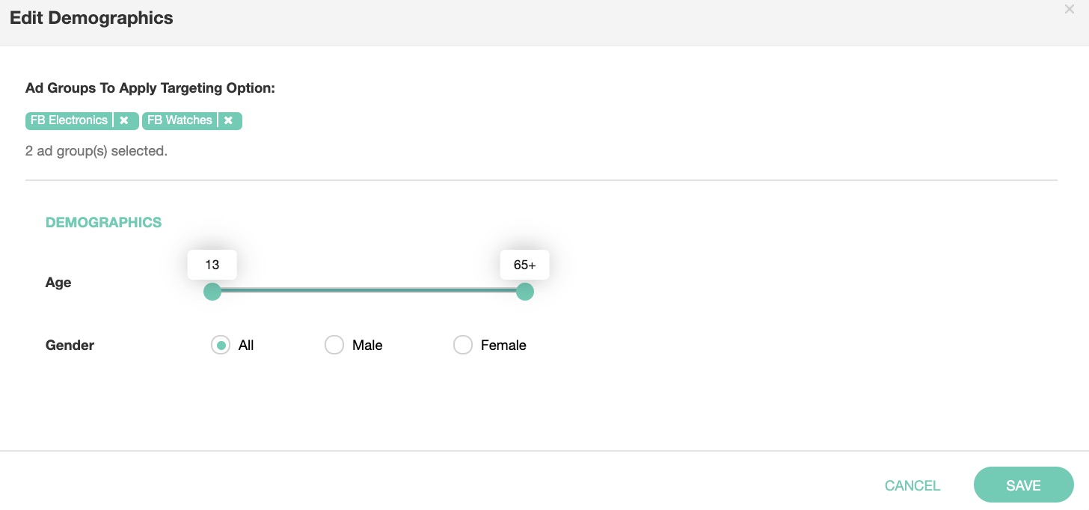
Task: Click the 65+ maximum age value bubble
Action: [x=524, y=265]
